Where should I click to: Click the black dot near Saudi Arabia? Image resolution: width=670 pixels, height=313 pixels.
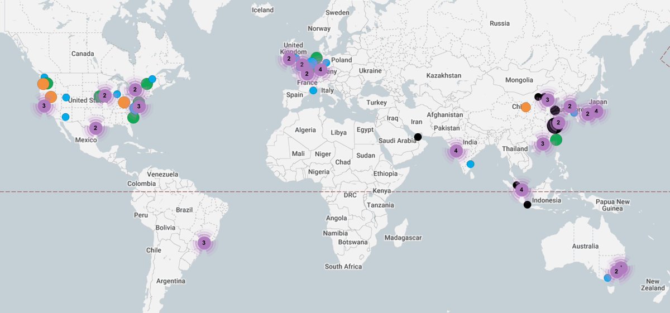pos(418,137)
